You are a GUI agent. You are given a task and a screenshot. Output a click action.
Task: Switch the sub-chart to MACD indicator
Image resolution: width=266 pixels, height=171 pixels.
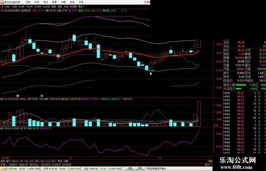(15, 161)
